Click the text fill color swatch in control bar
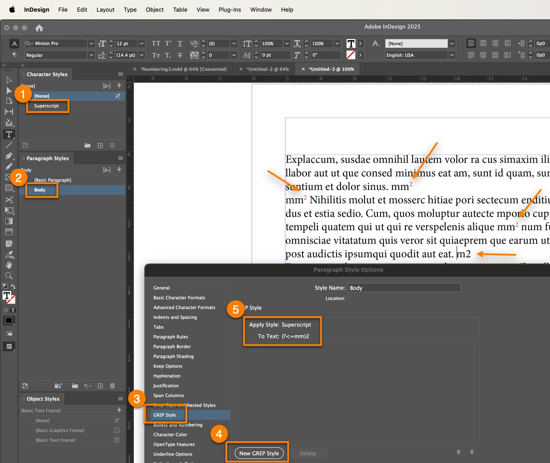 (351, 43)
